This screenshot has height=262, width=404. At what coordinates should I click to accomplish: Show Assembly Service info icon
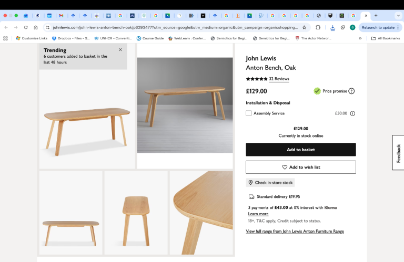tap(352, 113)
